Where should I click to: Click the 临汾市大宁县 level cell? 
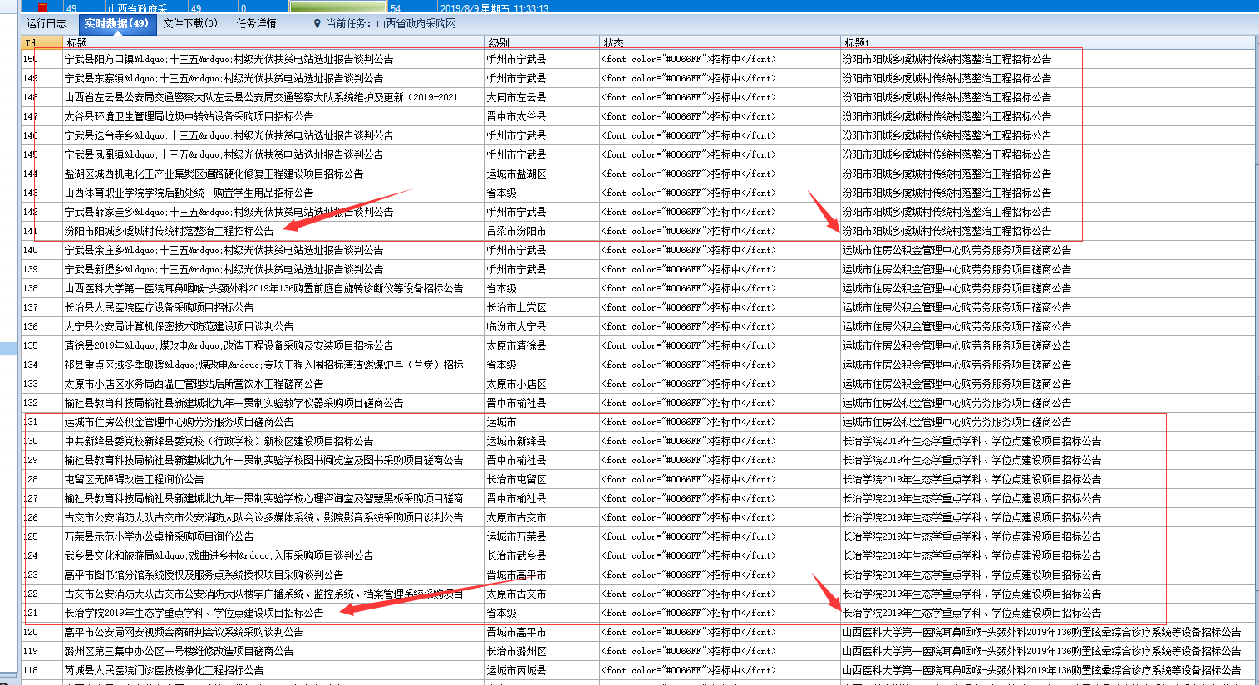tap(543, 326)
